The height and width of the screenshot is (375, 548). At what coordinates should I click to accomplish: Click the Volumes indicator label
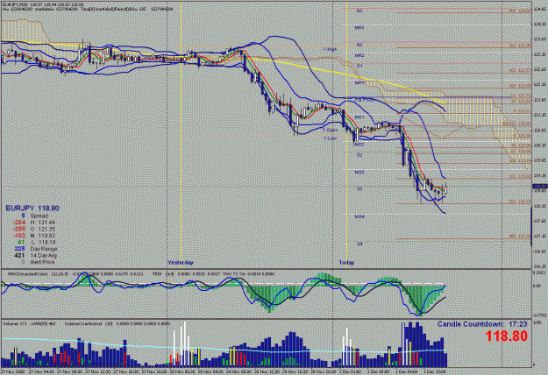pyautogui.click(x=13, y=323)
